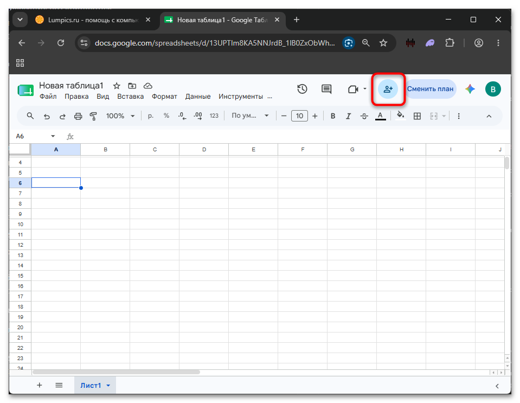The height and width of the screenshot is (403, 520).
Task: Check the cloud save status icon
Action: click(x=148, y=86)
